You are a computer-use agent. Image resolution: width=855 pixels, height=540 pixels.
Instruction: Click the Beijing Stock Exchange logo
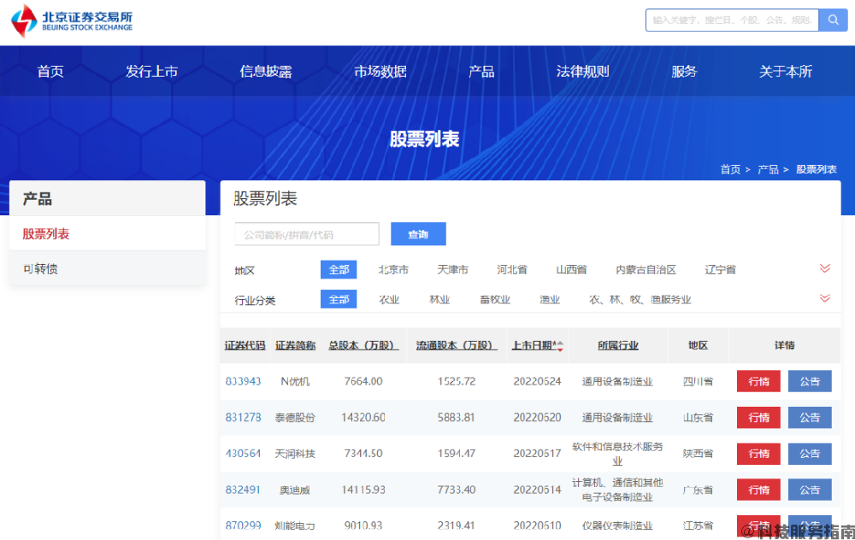tap(72, 21)
